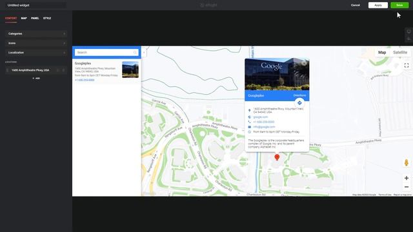Click drag handle of Amphitheatre Pkwy location
This screenshot has width=413, height=232.
coord(7,70)
